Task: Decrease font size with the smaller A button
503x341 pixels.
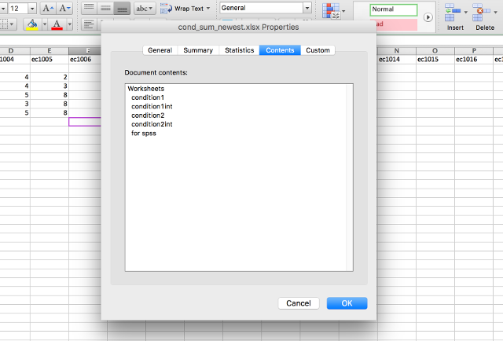Action: [64, 8]
